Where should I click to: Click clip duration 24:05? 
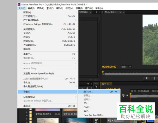57,114
